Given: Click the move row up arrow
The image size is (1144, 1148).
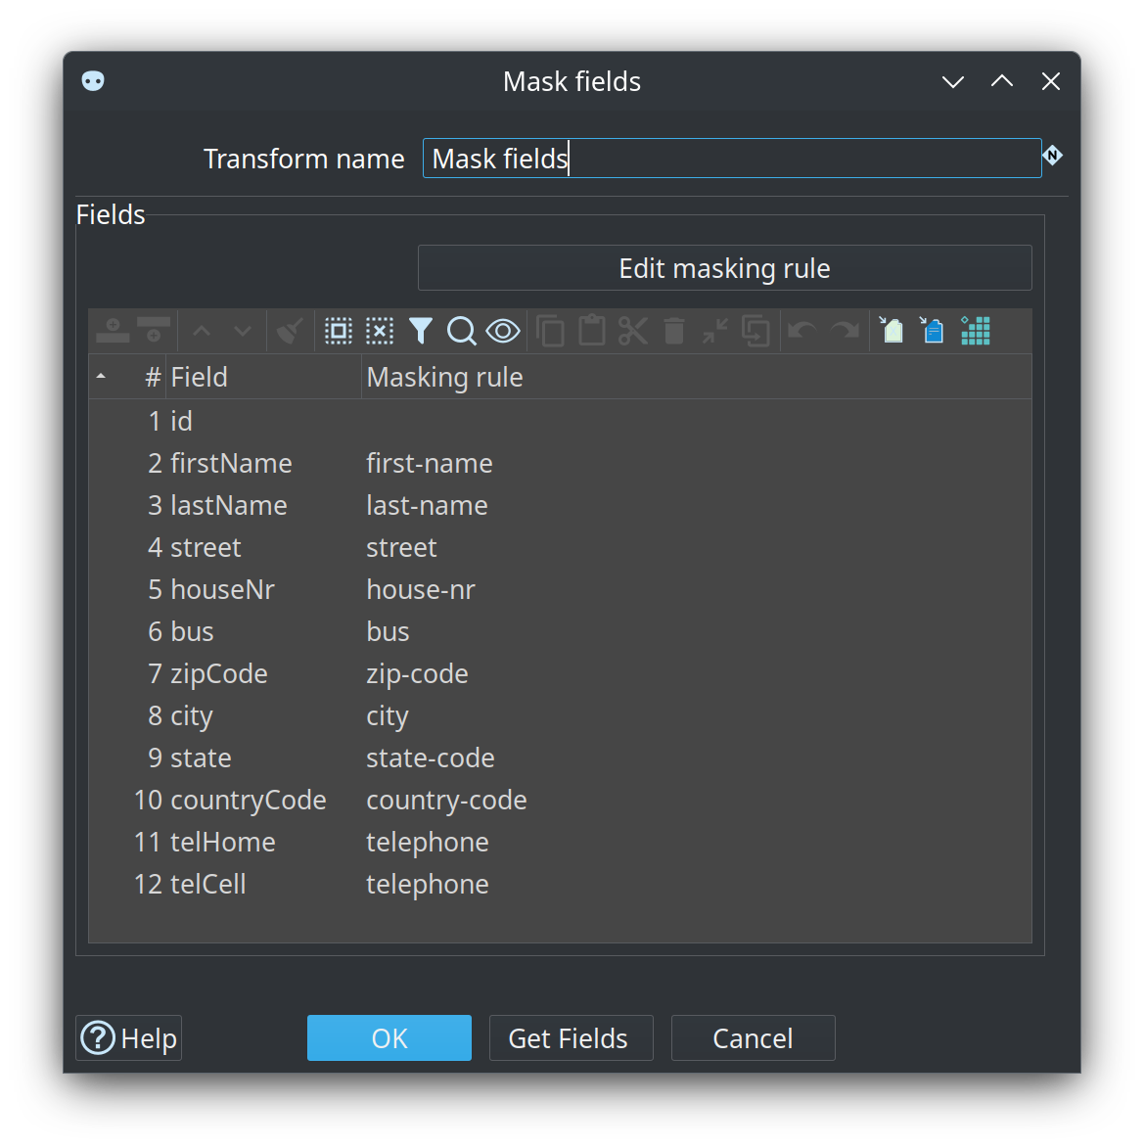Looking at the screenshot, I should 202,332.
